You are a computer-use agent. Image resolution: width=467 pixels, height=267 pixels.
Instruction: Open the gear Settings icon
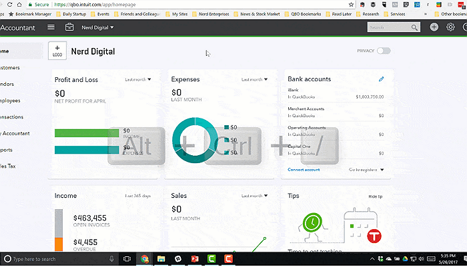click(451, 27)
